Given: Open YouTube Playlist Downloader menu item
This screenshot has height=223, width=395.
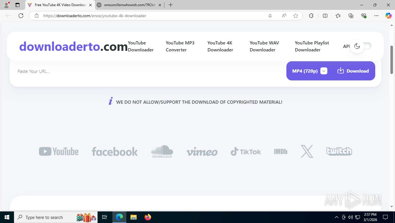Looking at the screenshot, I should pyautogui.click(x=312, y=46).
